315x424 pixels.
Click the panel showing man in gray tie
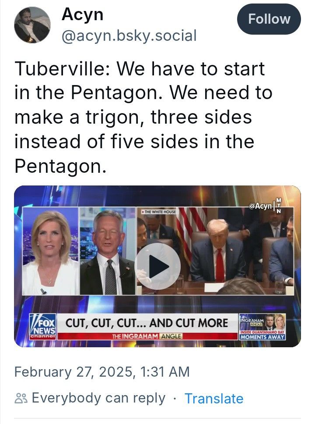pos(108,251)
